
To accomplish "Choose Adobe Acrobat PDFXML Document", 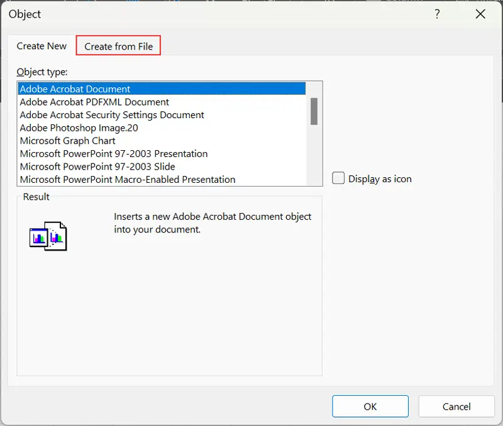I will point(94,102).
